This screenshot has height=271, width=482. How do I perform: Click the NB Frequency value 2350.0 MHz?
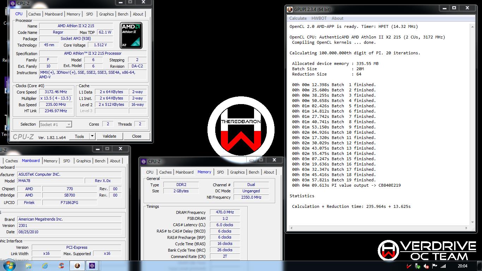[251, 197]
